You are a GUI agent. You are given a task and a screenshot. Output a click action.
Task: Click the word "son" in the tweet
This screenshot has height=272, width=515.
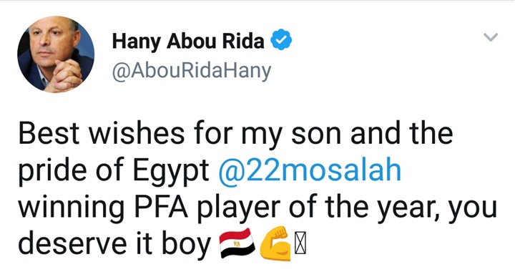pos(316,135)
